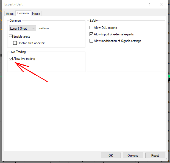Toggle Allow import of external experts

pos(91,34)
